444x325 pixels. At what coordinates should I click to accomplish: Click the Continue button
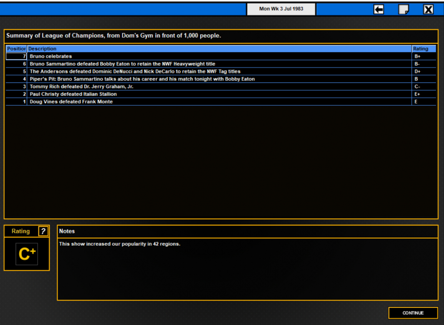(x=413, y=313)
